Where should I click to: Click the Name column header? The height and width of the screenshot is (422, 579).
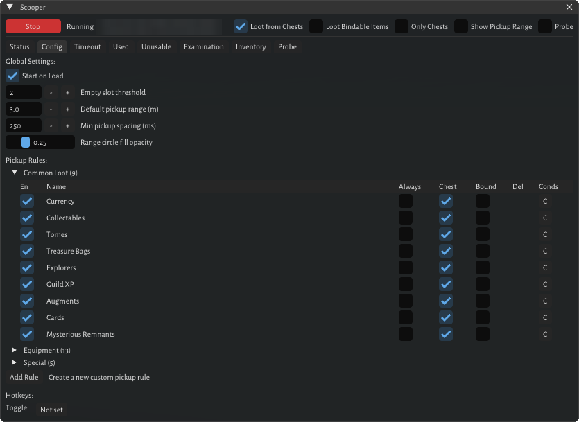(x=56, y=186)
